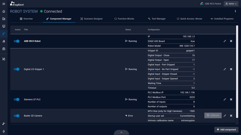This screenshot has width=241, height=135.
Task: Click the ABB IRC5 Robot status icon in header
Action: coord(202,4)
